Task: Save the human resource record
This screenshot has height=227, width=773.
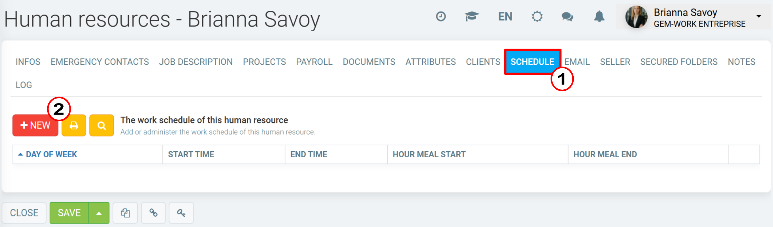Action: 69,213
